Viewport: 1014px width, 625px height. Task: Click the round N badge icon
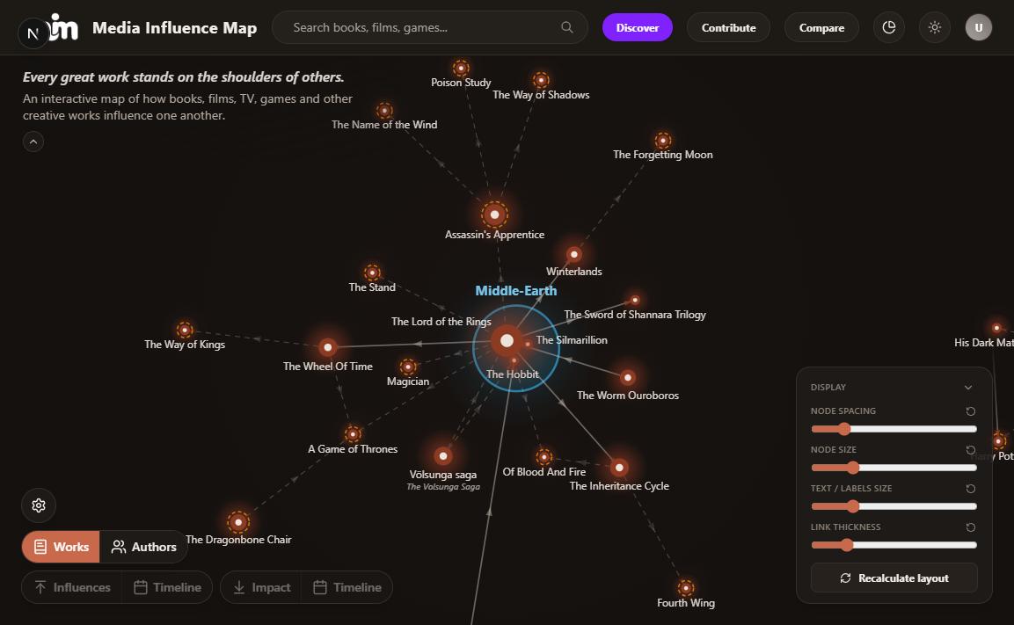33,33
